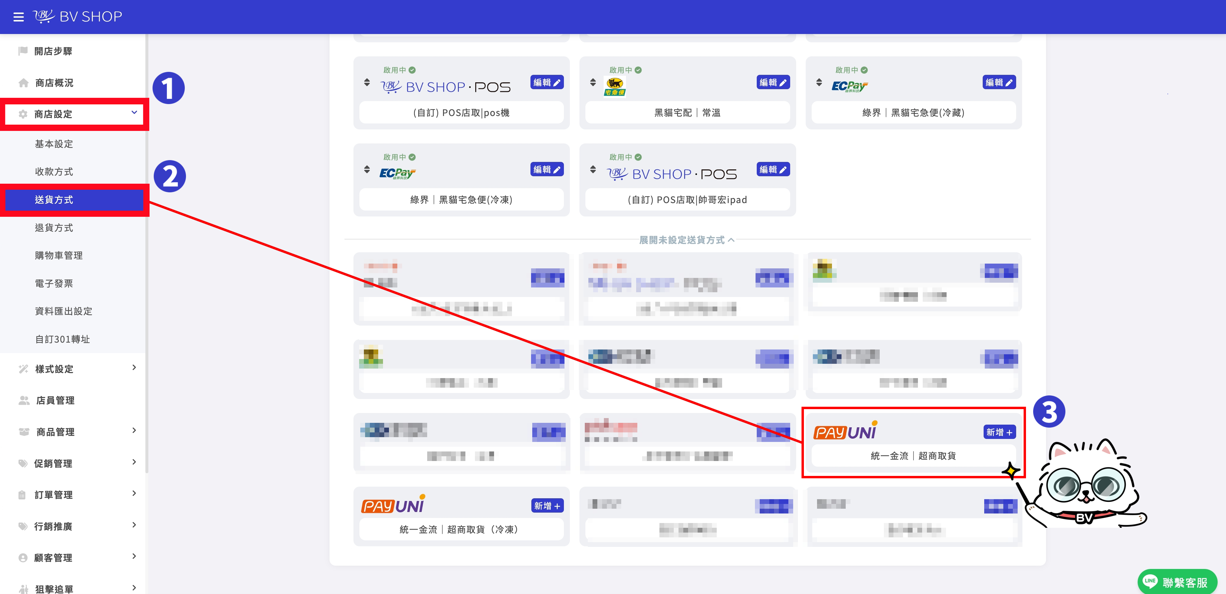Contact support via LINE 聯繫客服
1226x594 pixels.
tap(1177, 582)
